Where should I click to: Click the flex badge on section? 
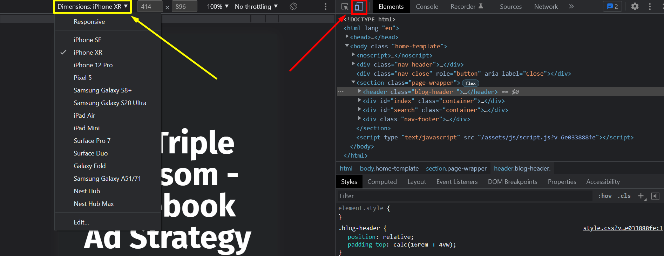(x=470, y=83)
